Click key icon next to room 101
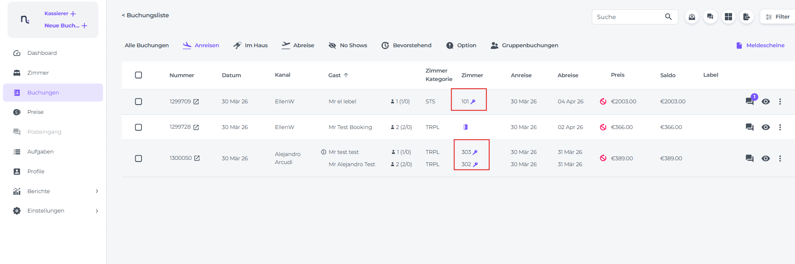795x264 pixels. [x=473, y=102]
